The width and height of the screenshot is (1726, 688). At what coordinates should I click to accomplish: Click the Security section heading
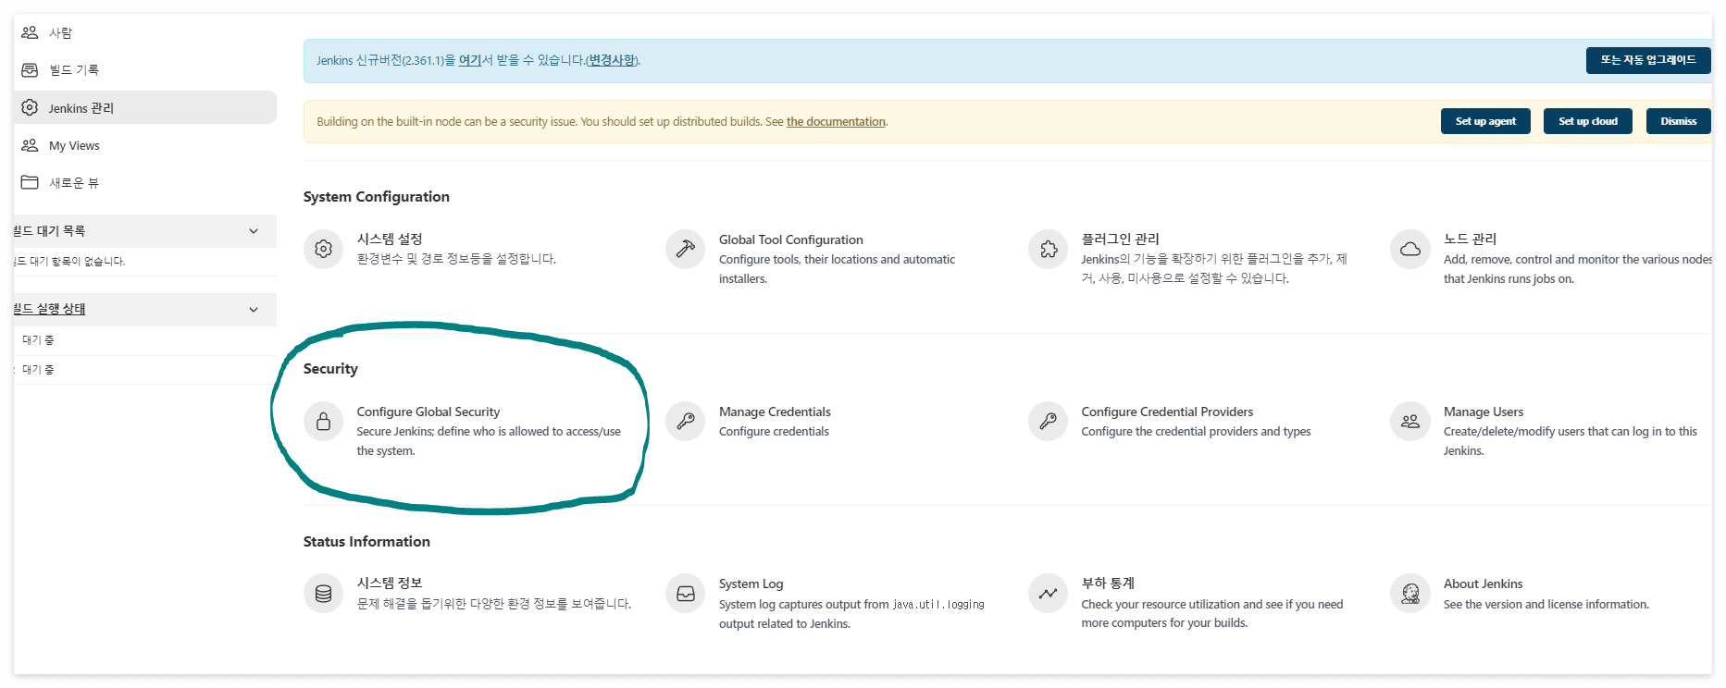coord(330,369)
